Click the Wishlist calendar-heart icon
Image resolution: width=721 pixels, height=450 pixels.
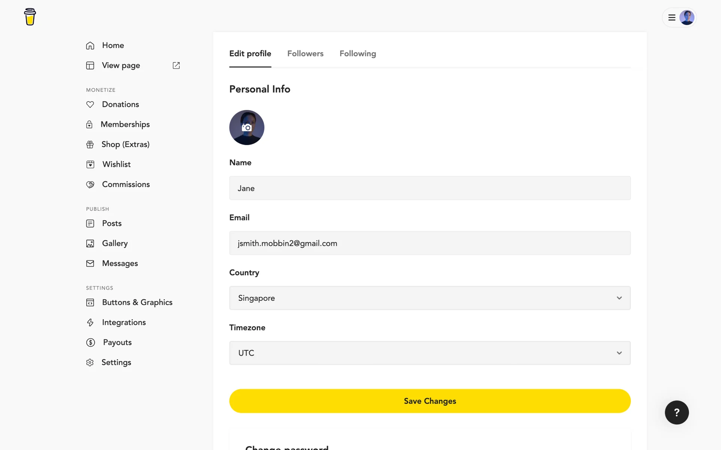click(91, 164)
